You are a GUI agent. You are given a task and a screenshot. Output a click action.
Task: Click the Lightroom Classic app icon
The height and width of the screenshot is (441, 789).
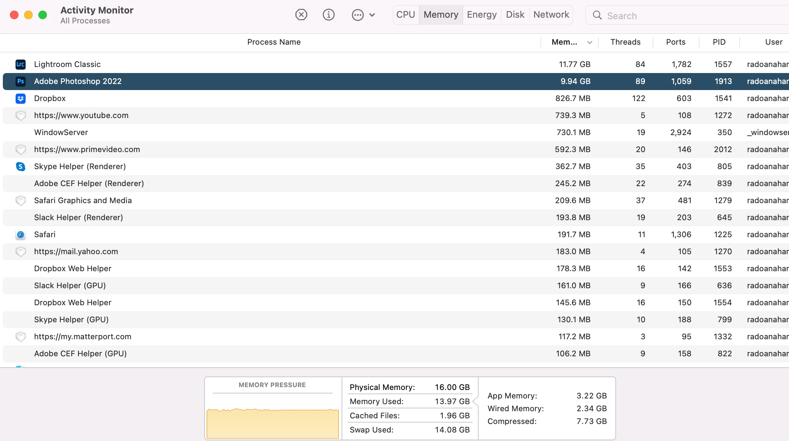tap(21, 64)
